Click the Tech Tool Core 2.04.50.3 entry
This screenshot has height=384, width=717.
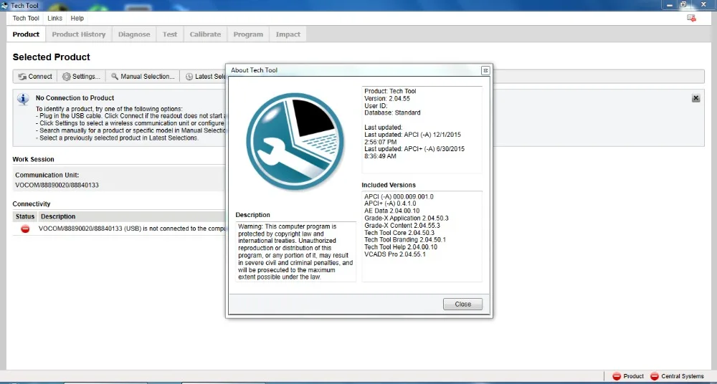[399, 233]
